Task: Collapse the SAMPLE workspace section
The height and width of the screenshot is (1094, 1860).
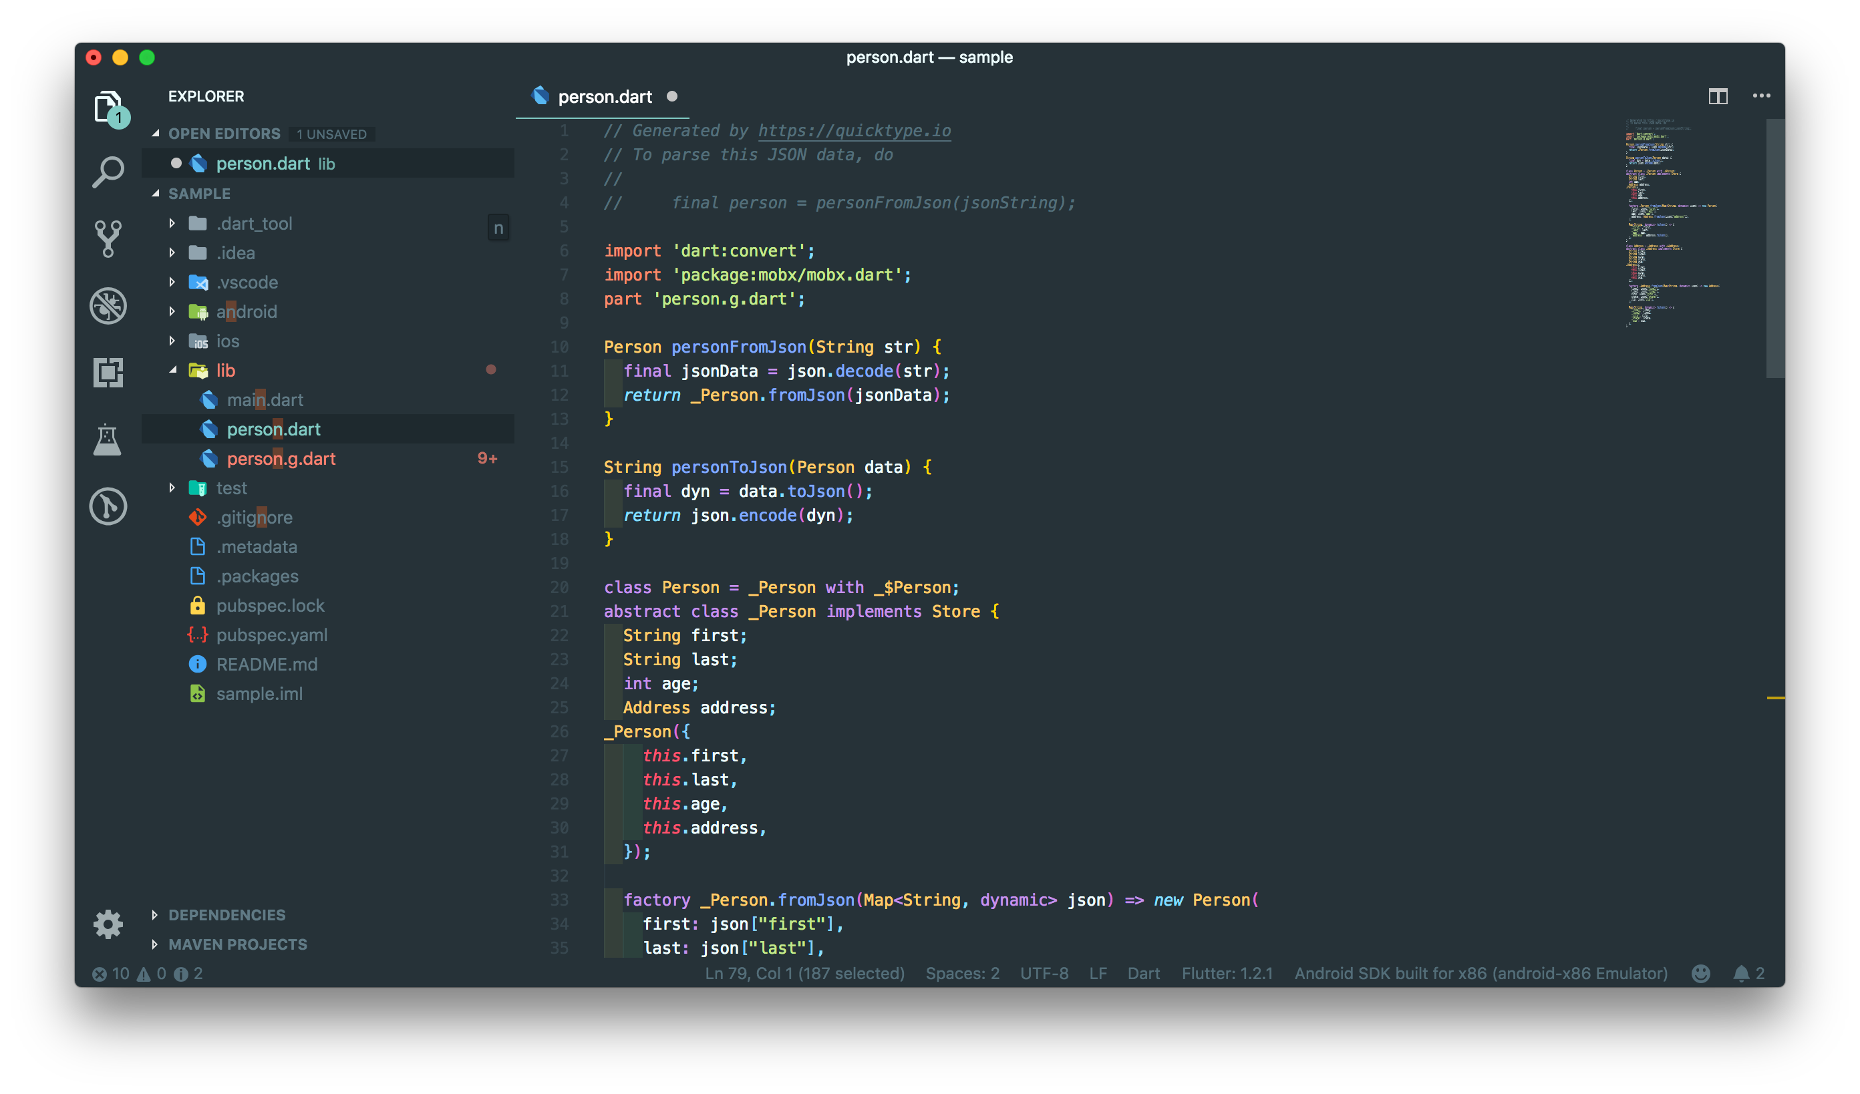Action: click(156, 193)
